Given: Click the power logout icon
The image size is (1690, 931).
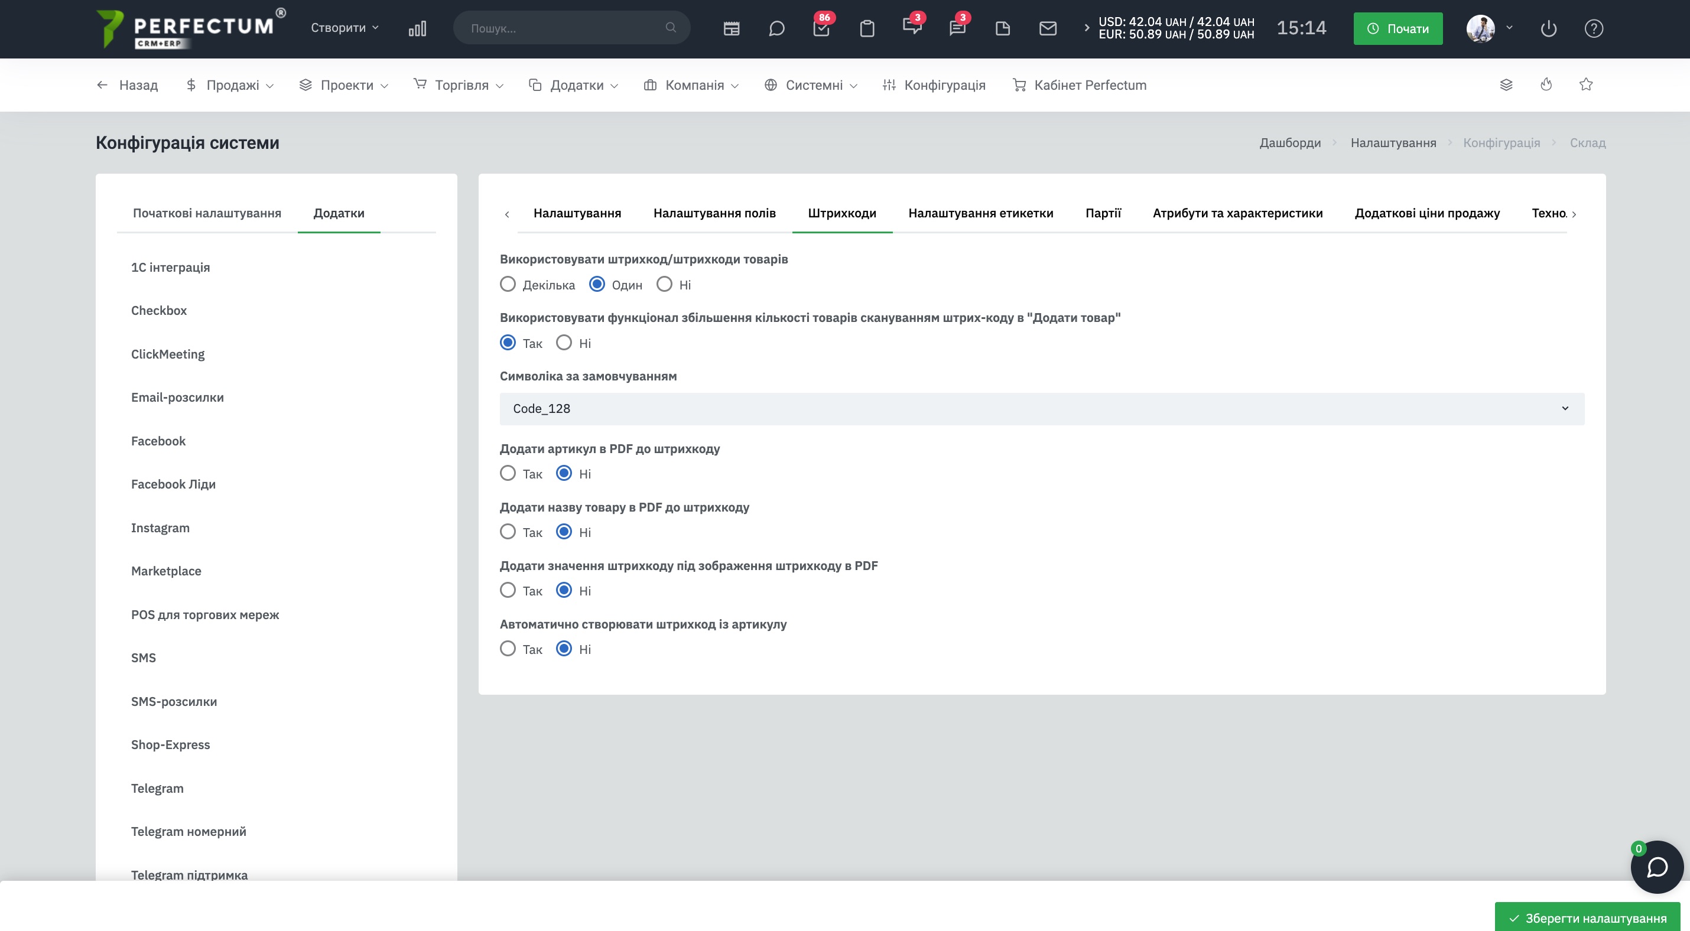Looking at the screenshot, I should pos(1548,29).
